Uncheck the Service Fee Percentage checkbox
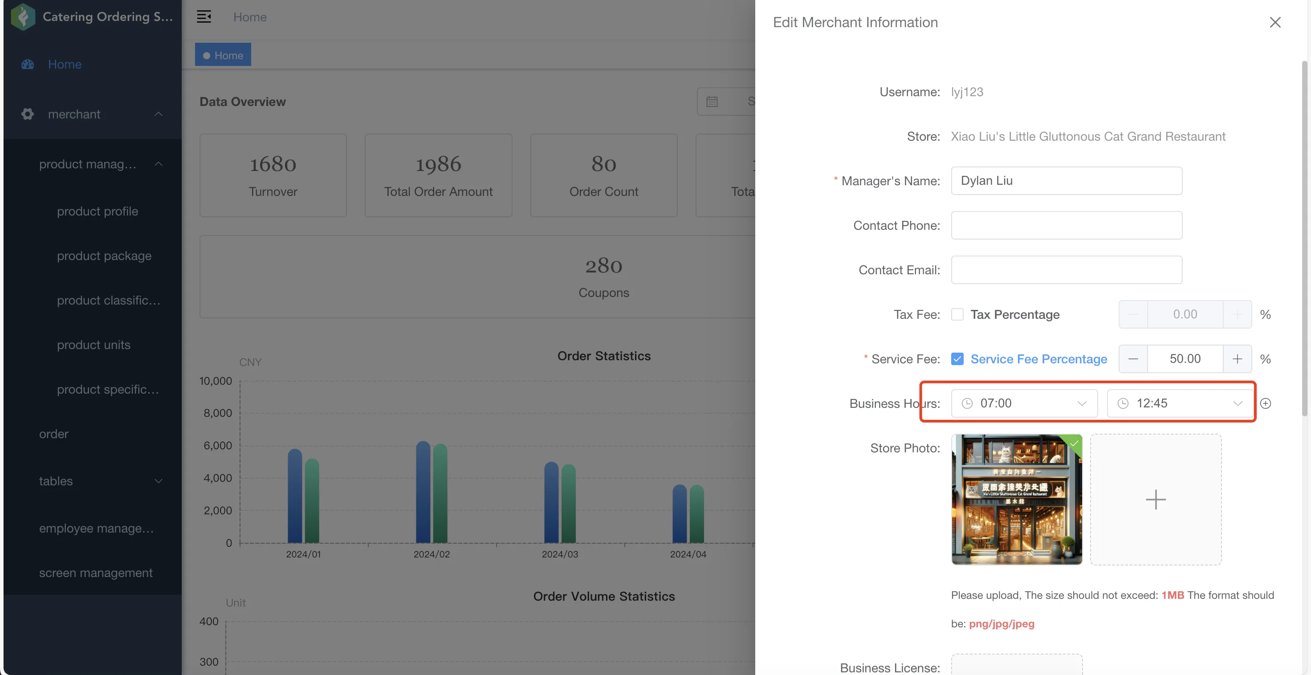 click(x=957, y=359)
